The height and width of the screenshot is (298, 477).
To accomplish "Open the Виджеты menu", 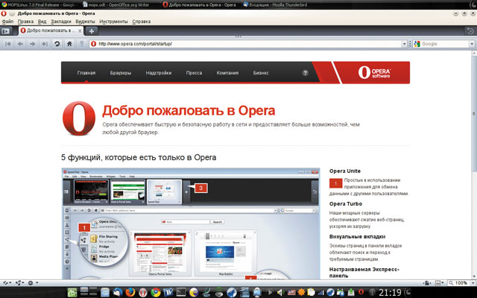I will tap(85, 22).
